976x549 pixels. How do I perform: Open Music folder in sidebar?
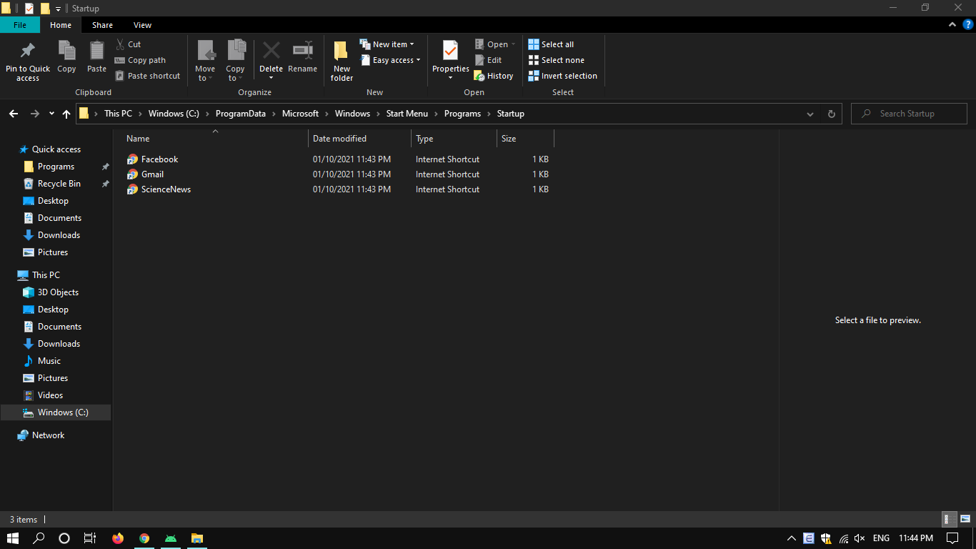(49, 361)
